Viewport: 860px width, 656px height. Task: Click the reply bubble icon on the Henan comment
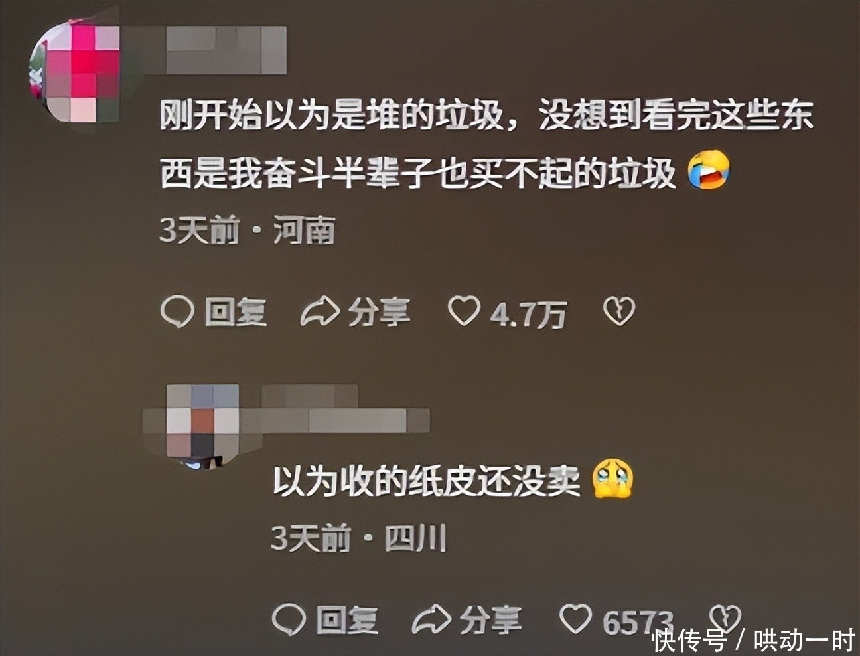click(177, 312)
